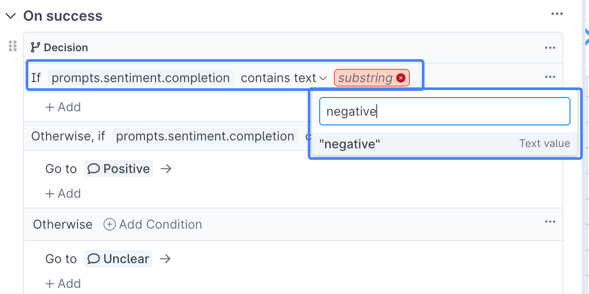Remove the substring placeholder with red X
This screenshot has width=589, height=294.
pos(401,78)
